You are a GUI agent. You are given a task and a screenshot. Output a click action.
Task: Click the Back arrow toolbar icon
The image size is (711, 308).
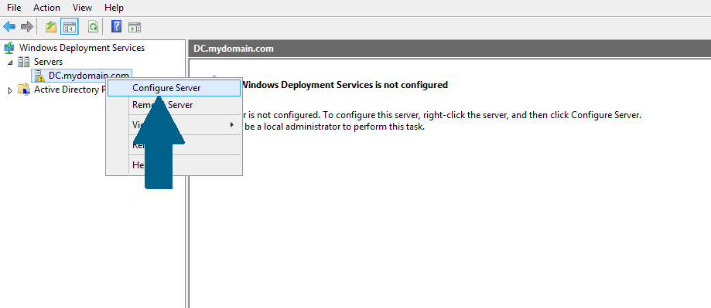9,27
